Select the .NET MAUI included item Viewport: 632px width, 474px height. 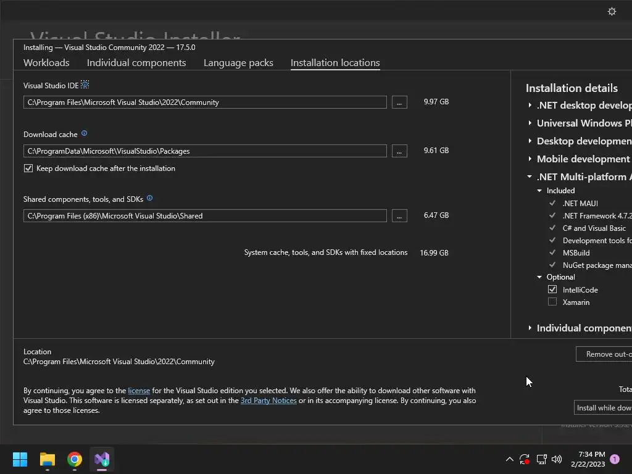tap(580, 204)
